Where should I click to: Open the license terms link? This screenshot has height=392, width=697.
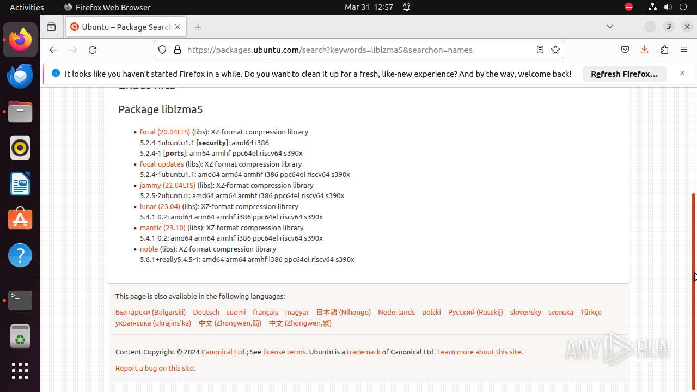[284, 352]
